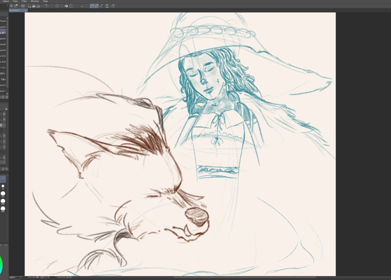
Task: Select brush size preset 800
Action: [3, 209]
